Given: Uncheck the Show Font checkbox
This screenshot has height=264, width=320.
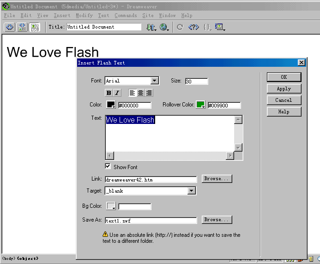Looking at the screenshot, I should 108,166.
